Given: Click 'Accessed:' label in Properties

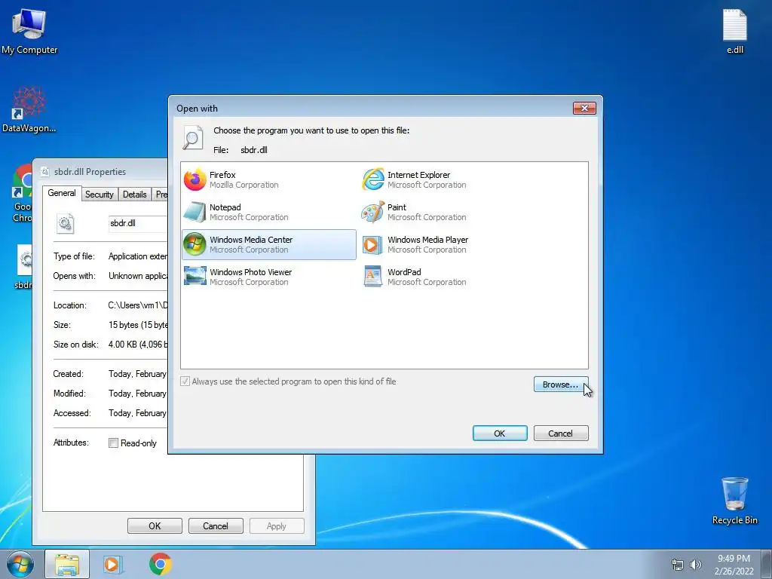Looking at the screenshot, I should coord(72,413).
